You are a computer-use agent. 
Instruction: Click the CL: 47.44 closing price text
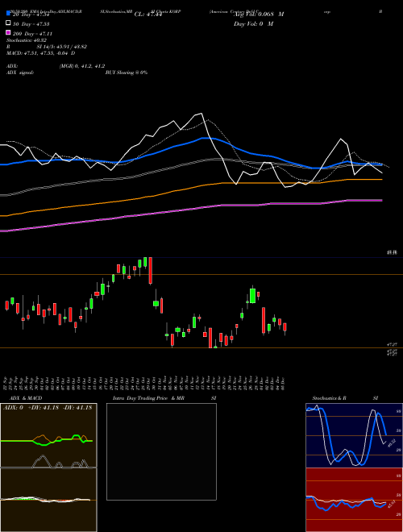(148, 15)
